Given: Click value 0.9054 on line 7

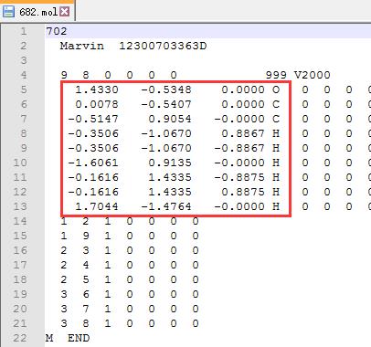Looking at the screenshot, I should [x=170, y=119].
